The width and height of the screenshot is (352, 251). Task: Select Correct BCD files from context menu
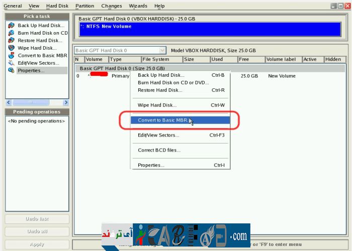pos(159,150)
